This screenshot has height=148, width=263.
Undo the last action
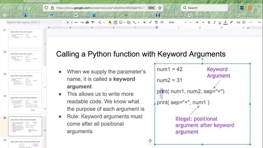click(x=76, y=22)
